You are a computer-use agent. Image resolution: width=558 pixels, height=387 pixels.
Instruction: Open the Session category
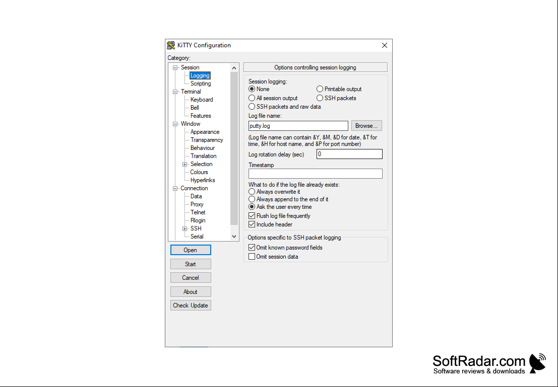(190, 67)
